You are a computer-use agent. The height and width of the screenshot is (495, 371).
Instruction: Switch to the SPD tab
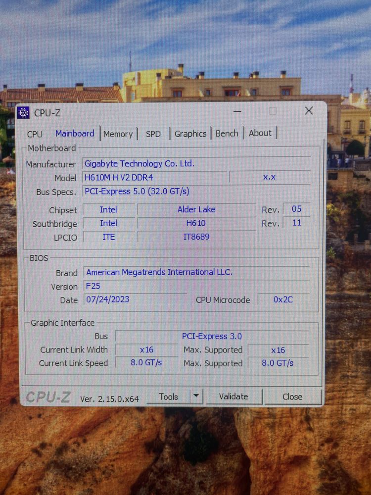[x=153, y=134]
